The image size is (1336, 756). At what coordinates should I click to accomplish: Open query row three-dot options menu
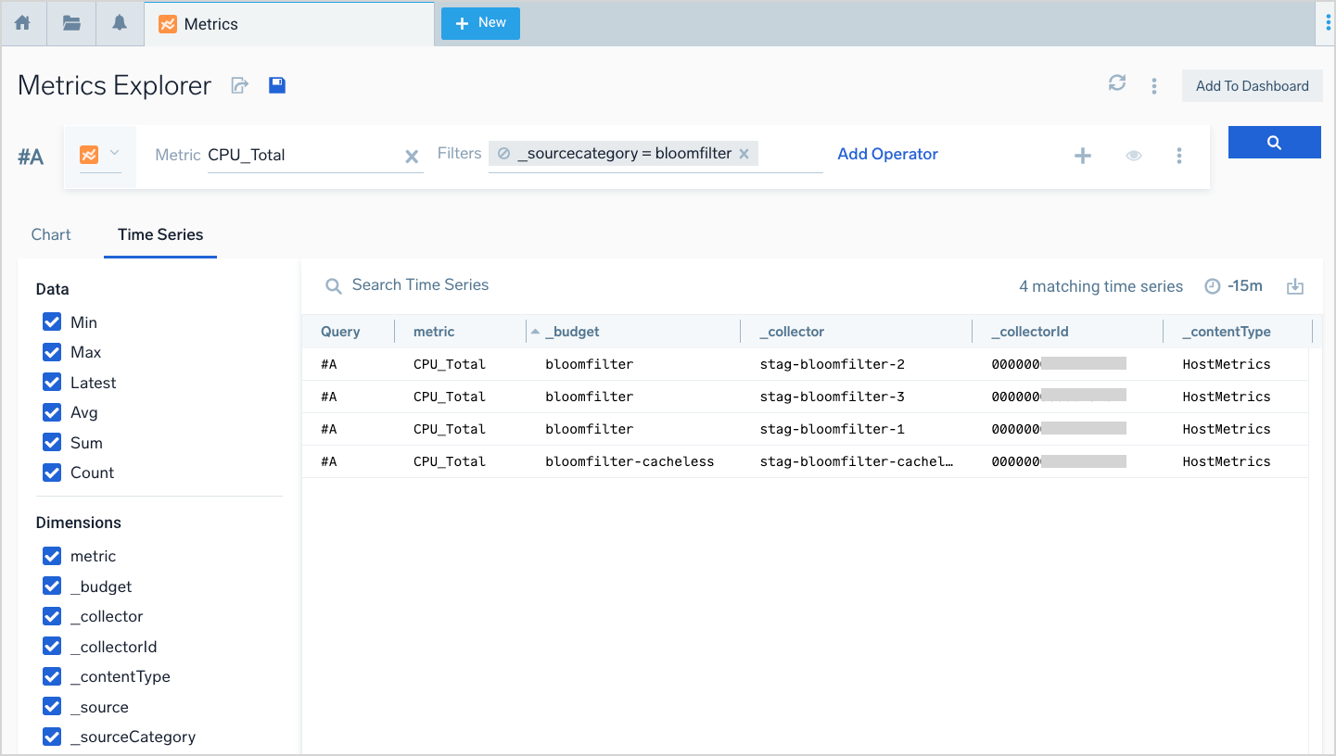tap(1178, 156)
